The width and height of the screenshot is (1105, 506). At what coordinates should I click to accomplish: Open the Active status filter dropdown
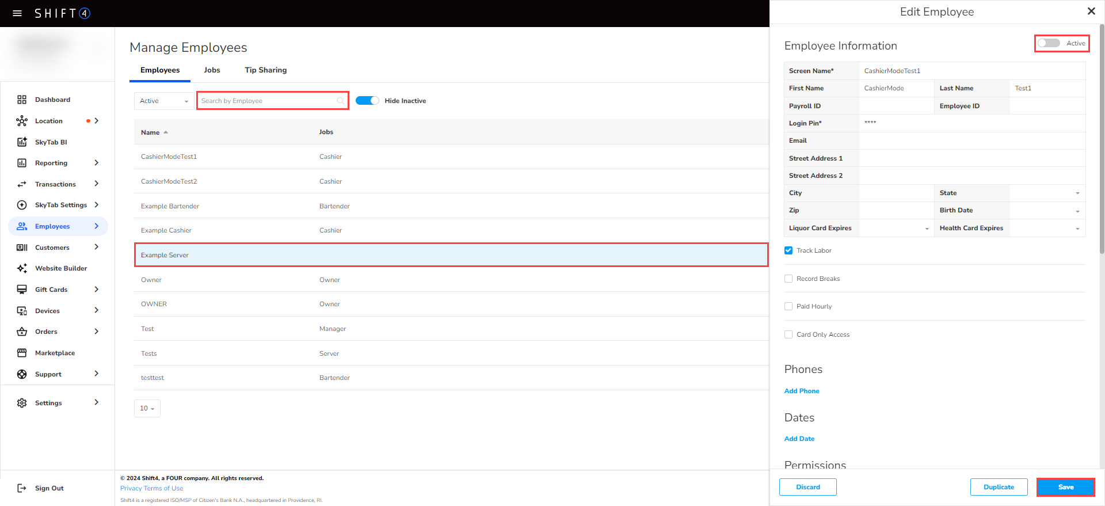[164, 101]
